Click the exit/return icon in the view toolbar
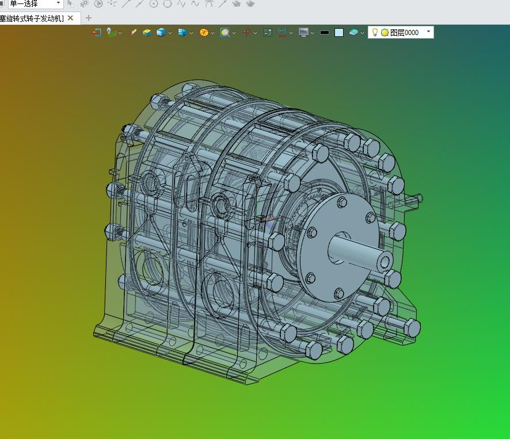510x439 pixels. tap(97, 33)
